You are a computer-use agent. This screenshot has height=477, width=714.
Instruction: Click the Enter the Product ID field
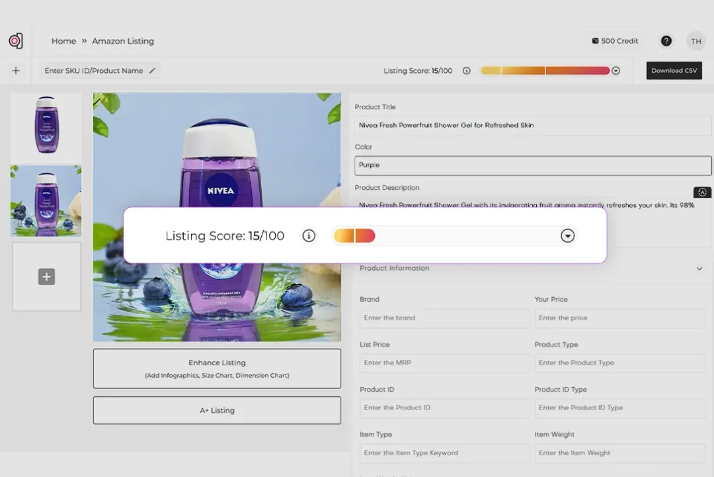point(444,408)
